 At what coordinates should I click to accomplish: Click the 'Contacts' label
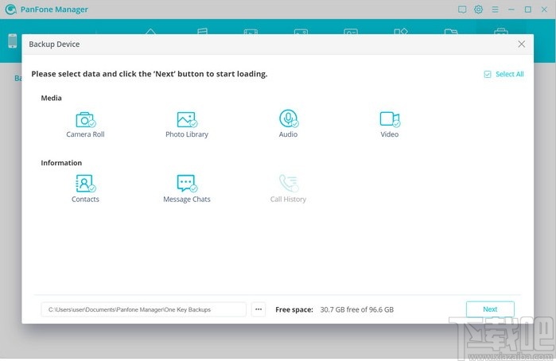coord(85,200)
